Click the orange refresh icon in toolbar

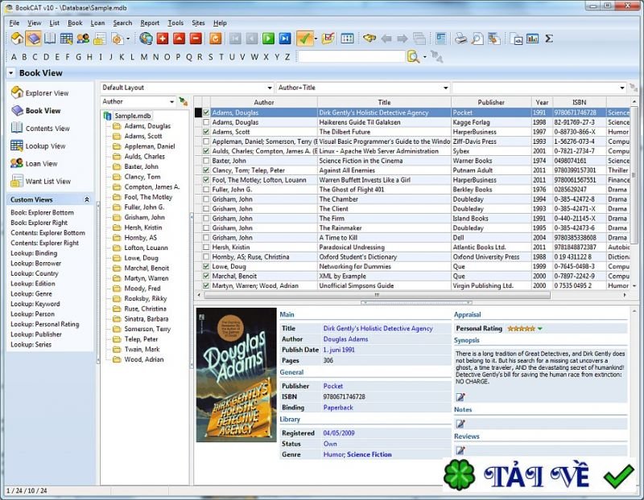point(215,38)
